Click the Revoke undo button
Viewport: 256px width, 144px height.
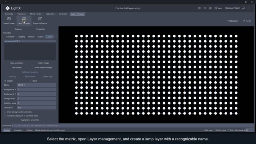232,21
